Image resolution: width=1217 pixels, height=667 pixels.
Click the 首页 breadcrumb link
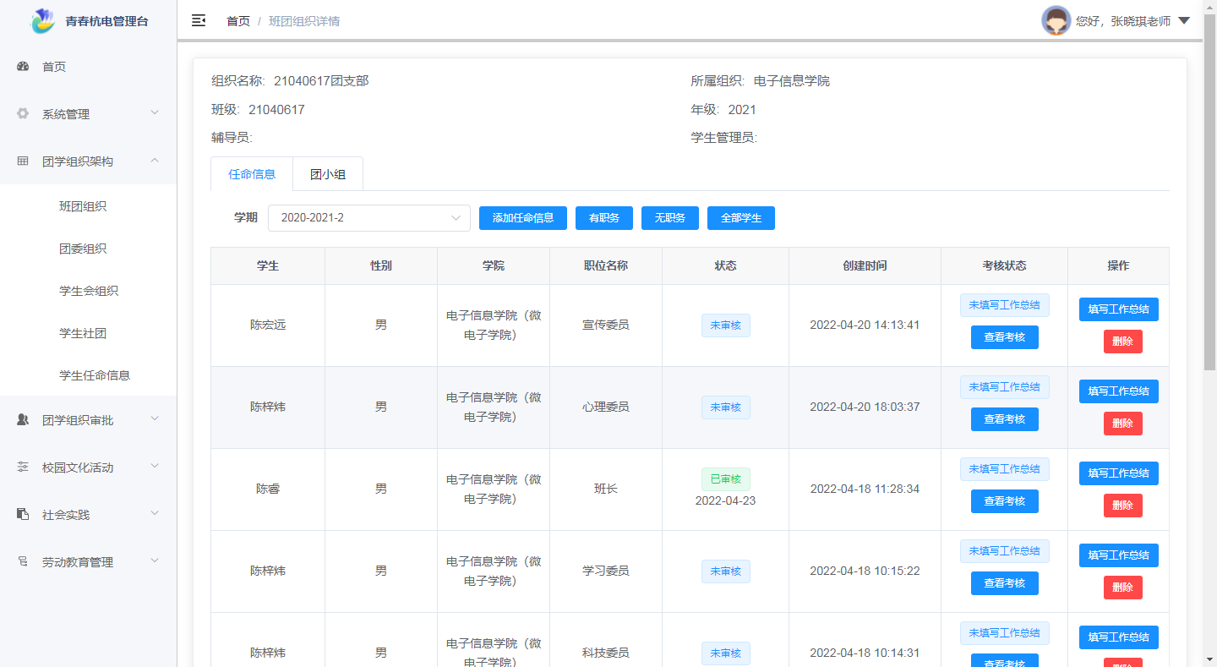(238, 21)
